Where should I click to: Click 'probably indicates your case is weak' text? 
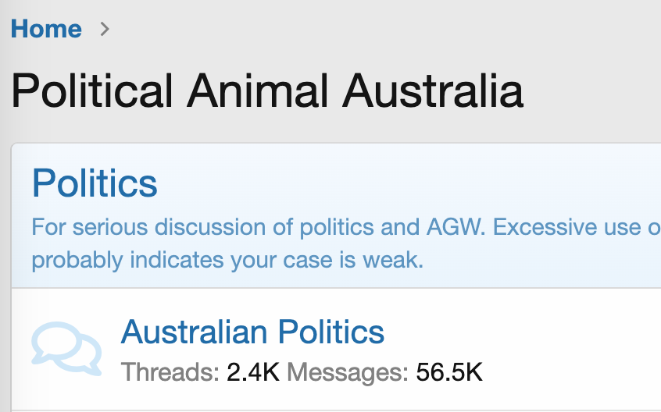click(x=227, y=260)
